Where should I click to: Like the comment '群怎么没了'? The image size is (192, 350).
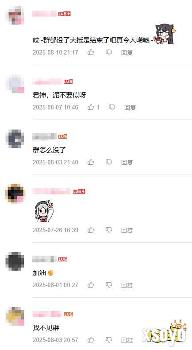click(x=91, y=162)
